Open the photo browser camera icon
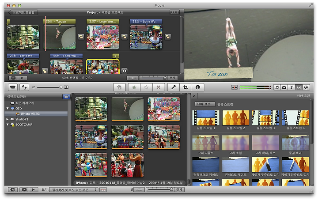This screenshot has width=318, height=200. pyautogui.click(x=284, y=87)
